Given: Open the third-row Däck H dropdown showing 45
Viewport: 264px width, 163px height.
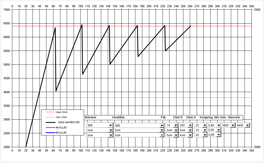Looking at the screenshot, I should point(204,135).
